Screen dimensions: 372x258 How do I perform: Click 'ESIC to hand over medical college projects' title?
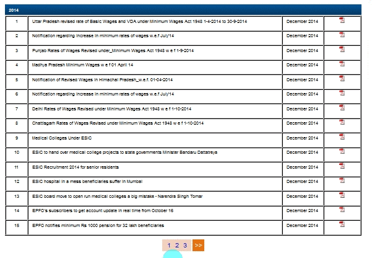click(124, 153)
